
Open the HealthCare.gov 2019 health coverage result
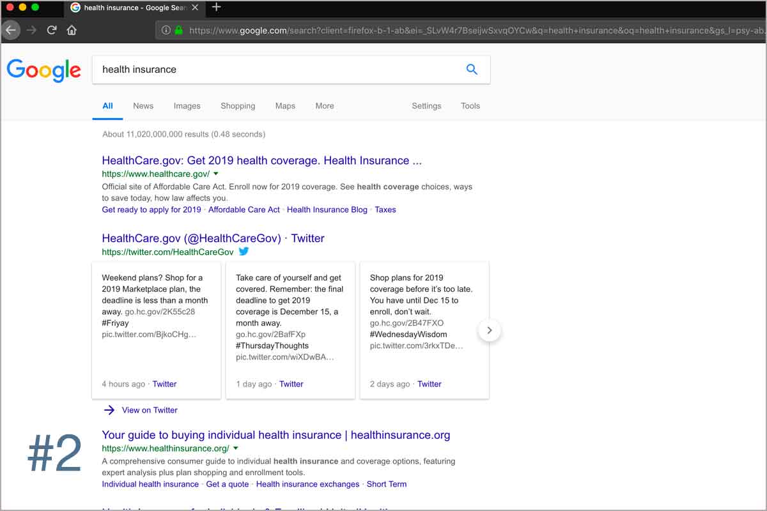pos(261,160)
